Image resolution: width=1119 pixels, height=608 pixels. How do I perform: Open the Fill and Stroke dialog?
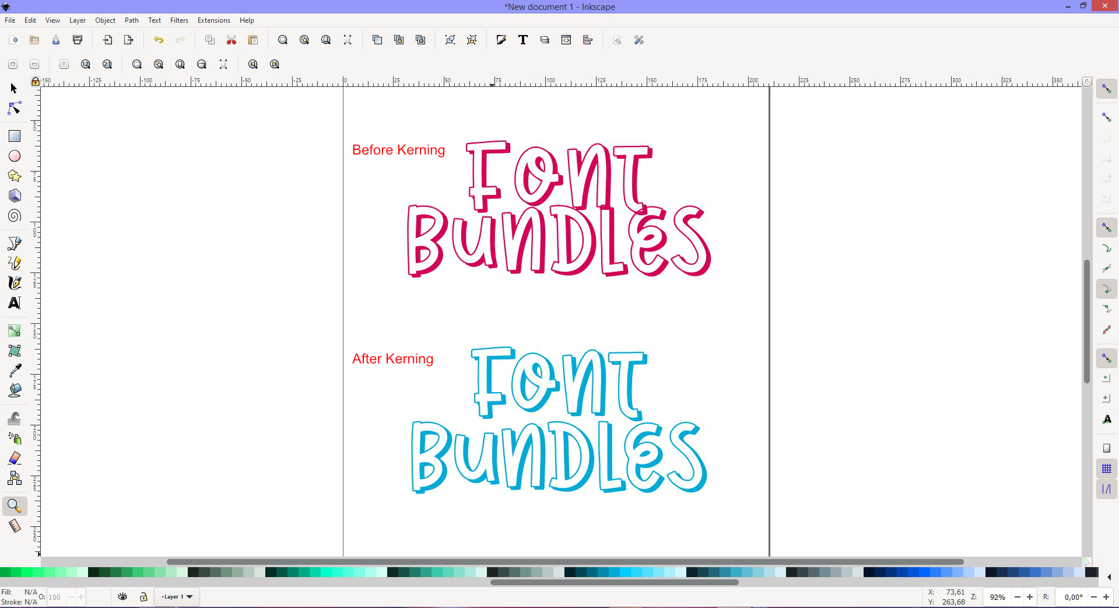501,40
